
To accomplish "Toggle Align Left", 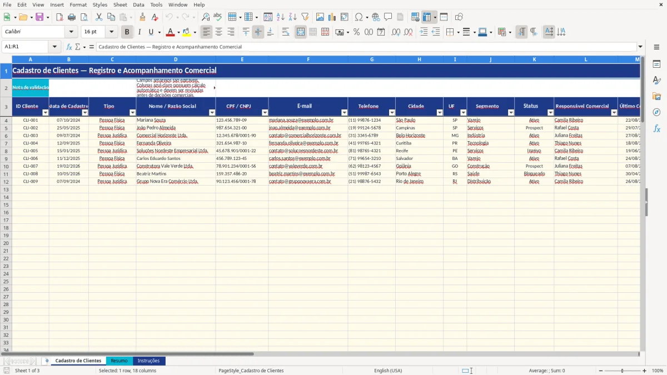I will coord(206,32).
